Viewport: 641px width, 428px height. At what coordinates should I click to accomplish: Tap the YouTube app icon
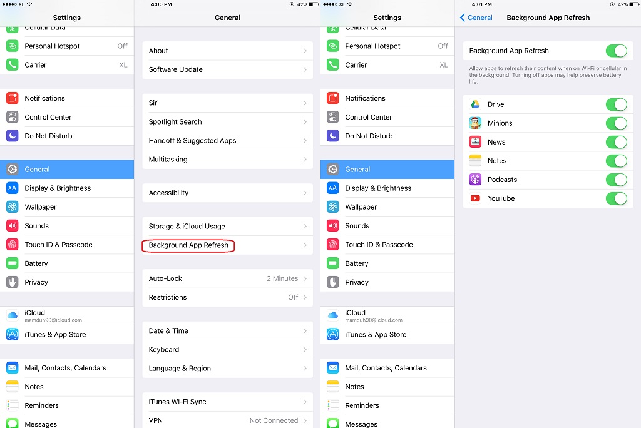(x=475, y=198)
